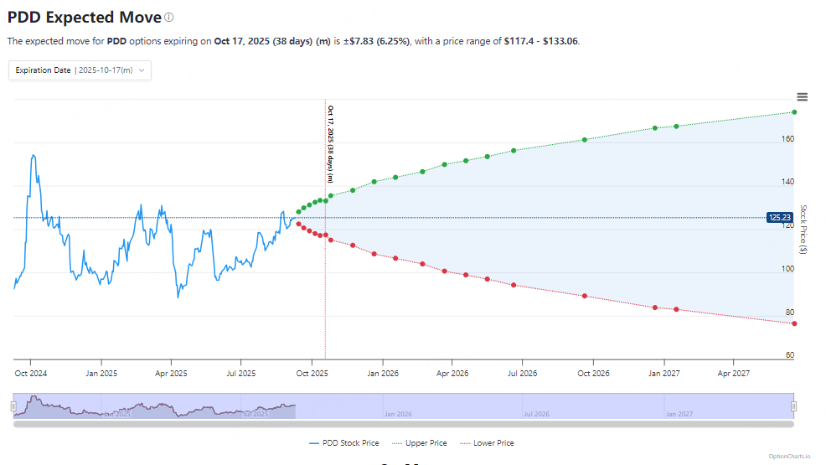The image size is (826, 465).
Task: Click the navigator mini chart thumbnail
Action: (x=404, y=406)
